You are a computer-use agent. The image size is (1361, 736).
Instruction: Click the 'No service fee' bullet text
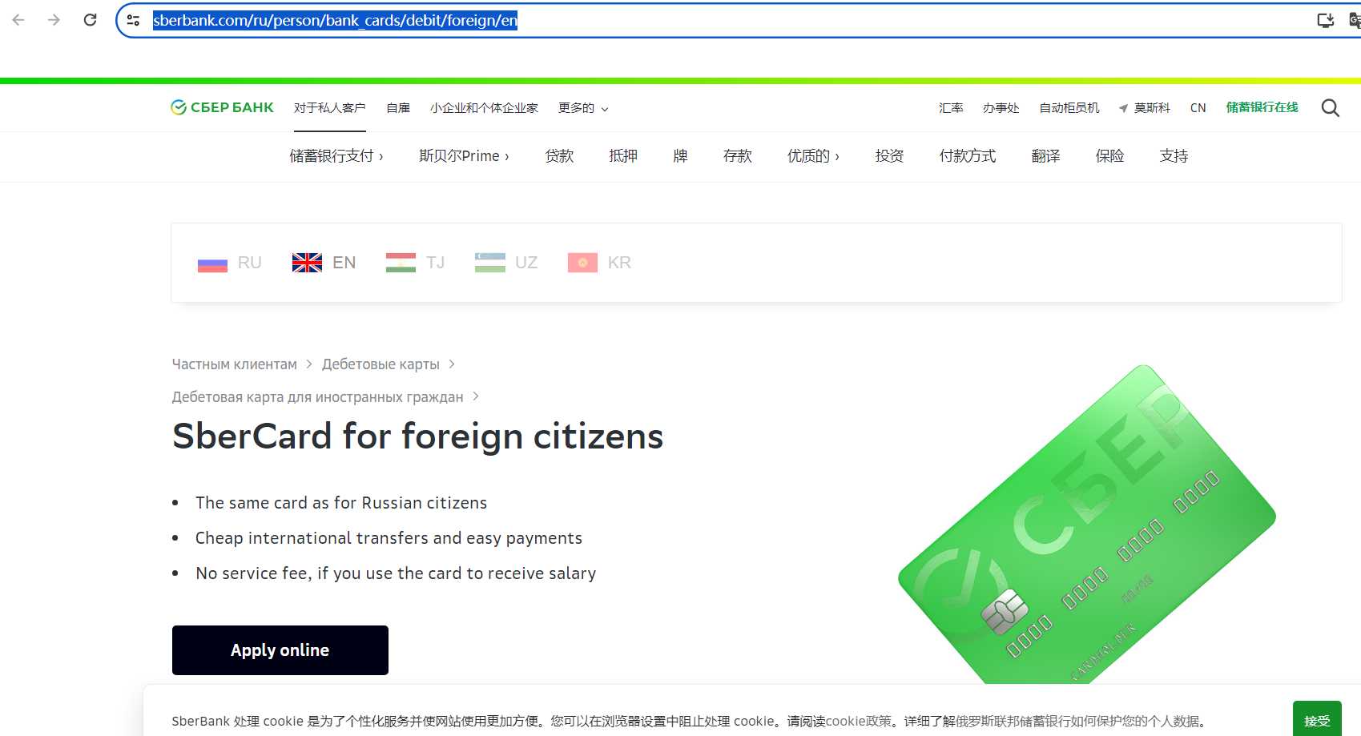click(396, 573)
